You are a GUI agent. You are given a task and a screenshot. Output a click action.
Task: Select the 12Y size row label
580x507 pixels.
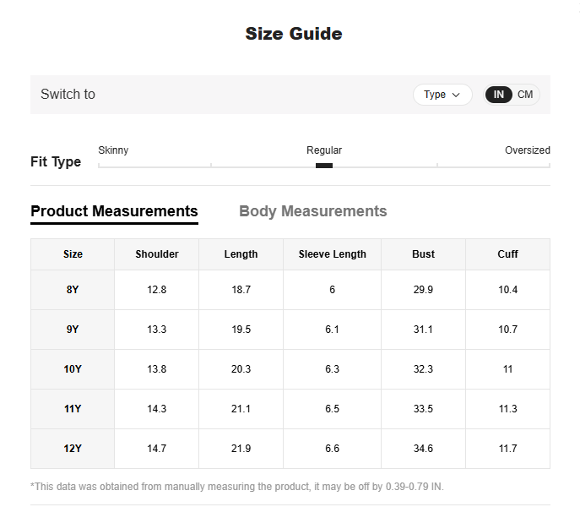pos(73,449)
